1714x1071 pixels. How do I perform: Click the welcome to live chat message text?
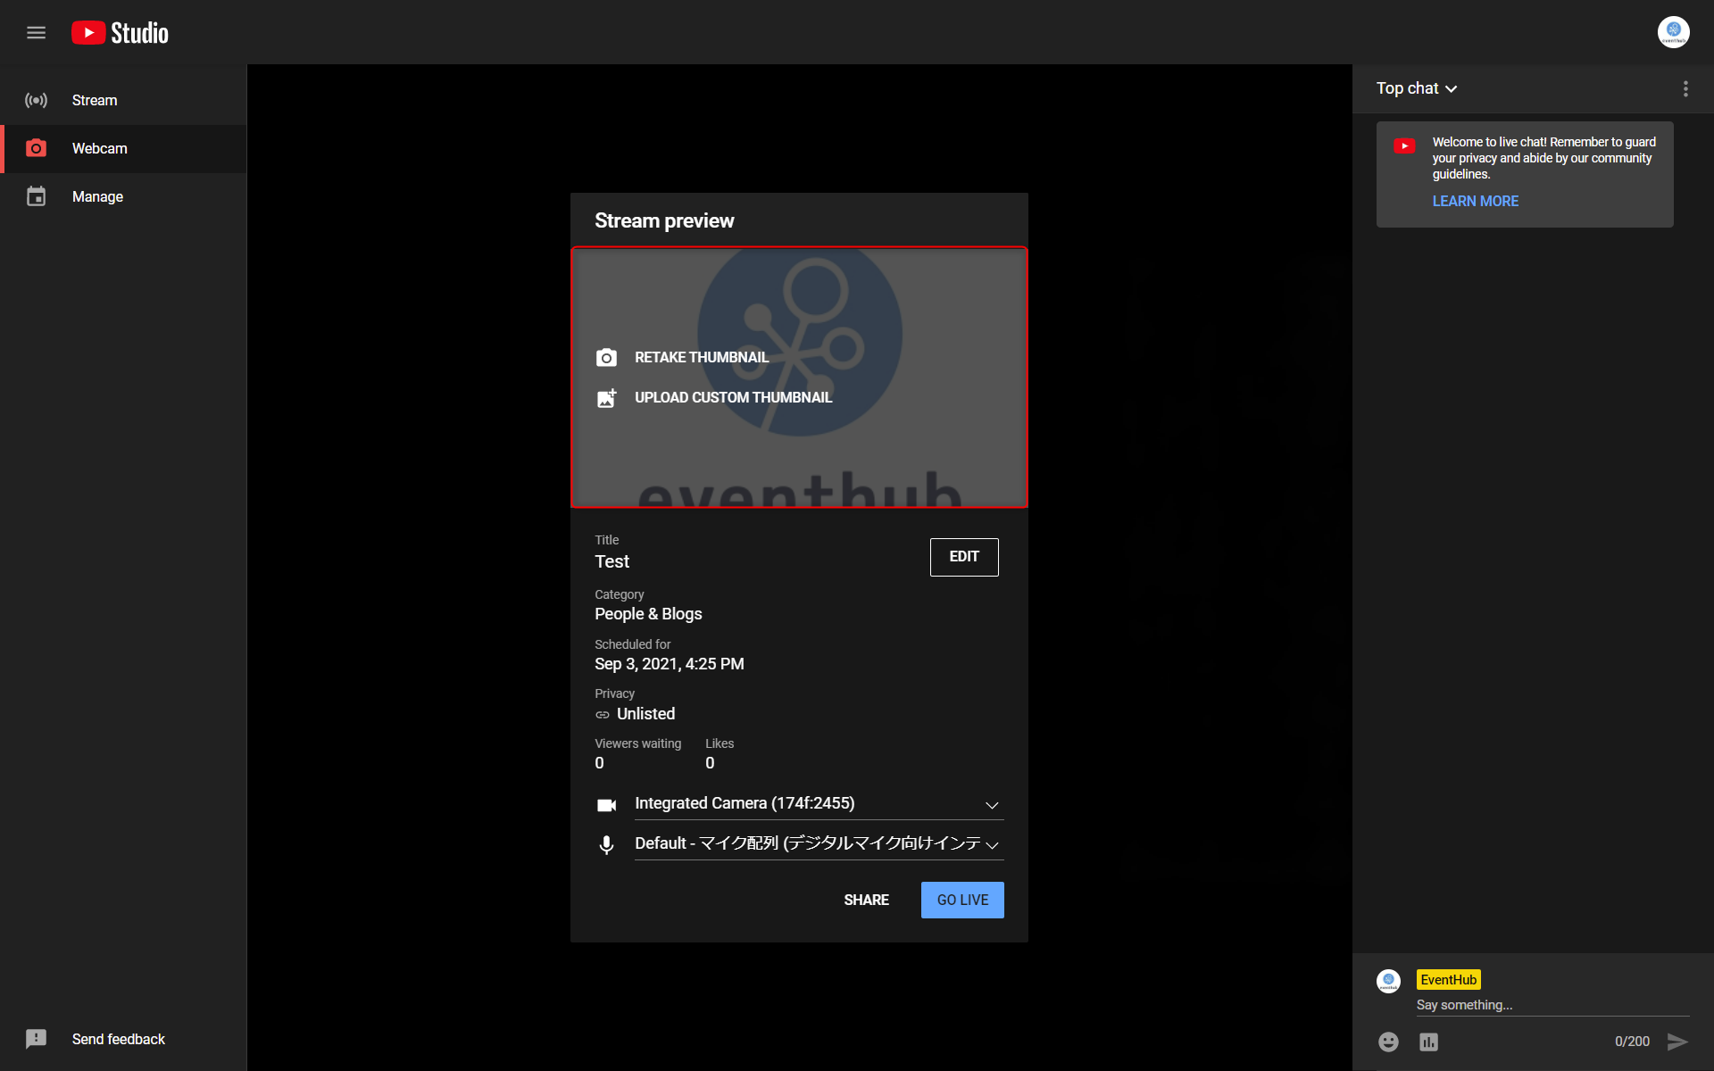pos(1543,158)
